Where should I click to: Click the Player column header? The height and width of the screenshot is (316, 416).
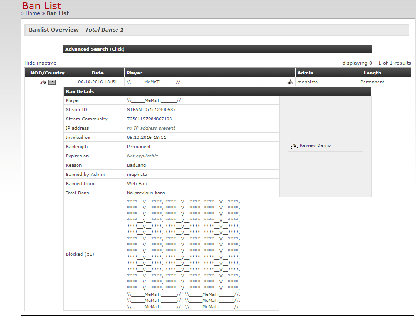pyautogui.click(x=134, y=73)
